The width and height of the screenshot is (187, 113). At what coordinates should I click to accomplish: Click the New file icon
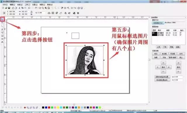point(3,8)
